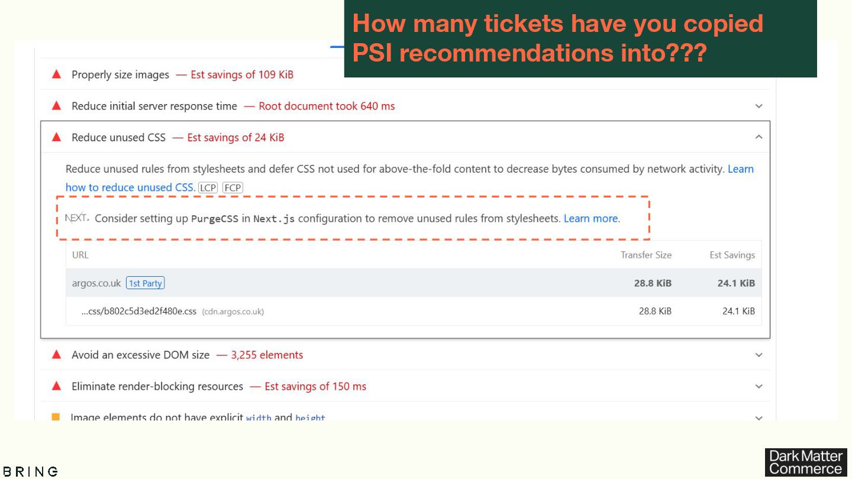Click the 1st Party badge
This screenshot has height=479, width=852.
146,283
